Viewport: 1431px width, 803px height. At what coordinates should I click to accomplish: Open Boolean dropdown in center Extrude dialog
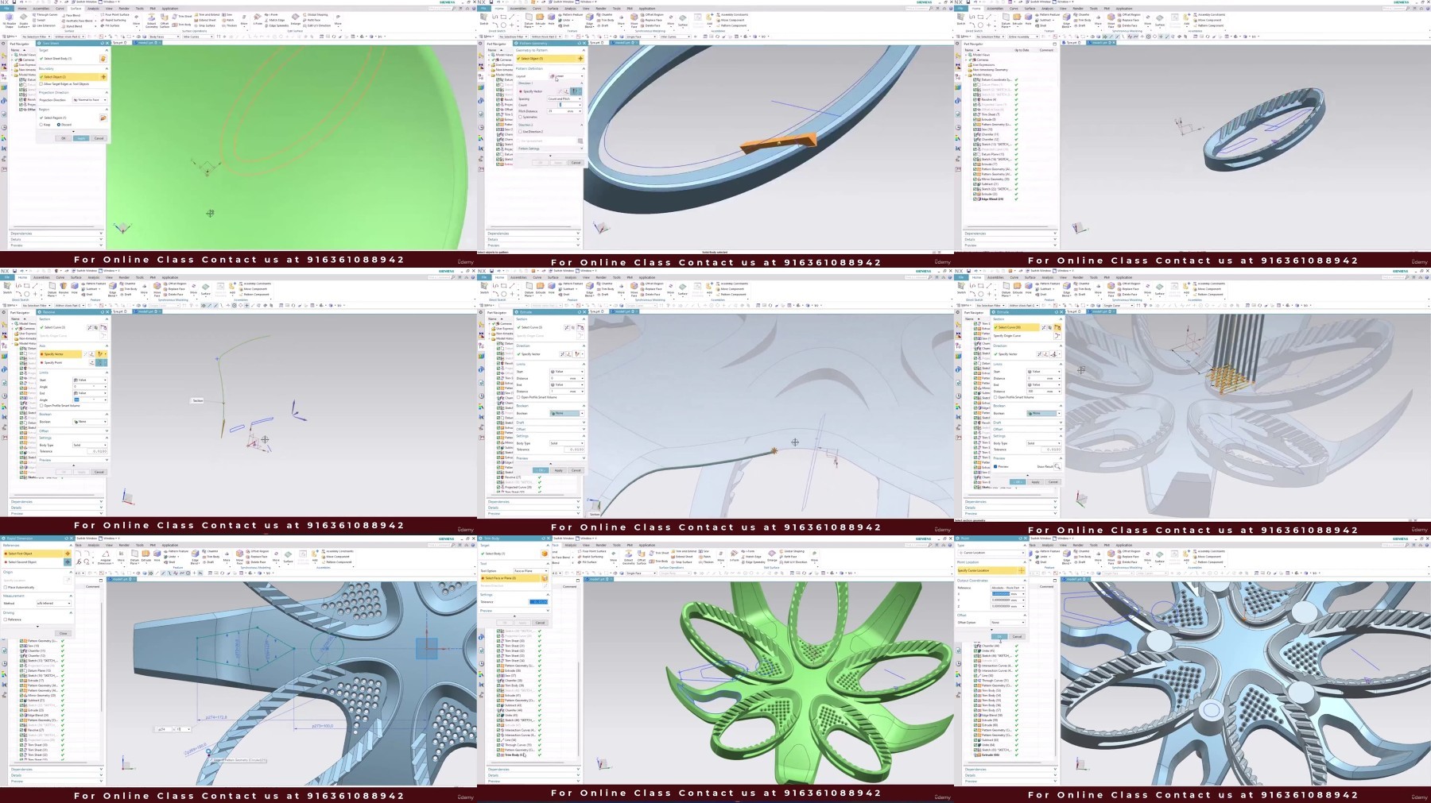[x=567, y=413]
